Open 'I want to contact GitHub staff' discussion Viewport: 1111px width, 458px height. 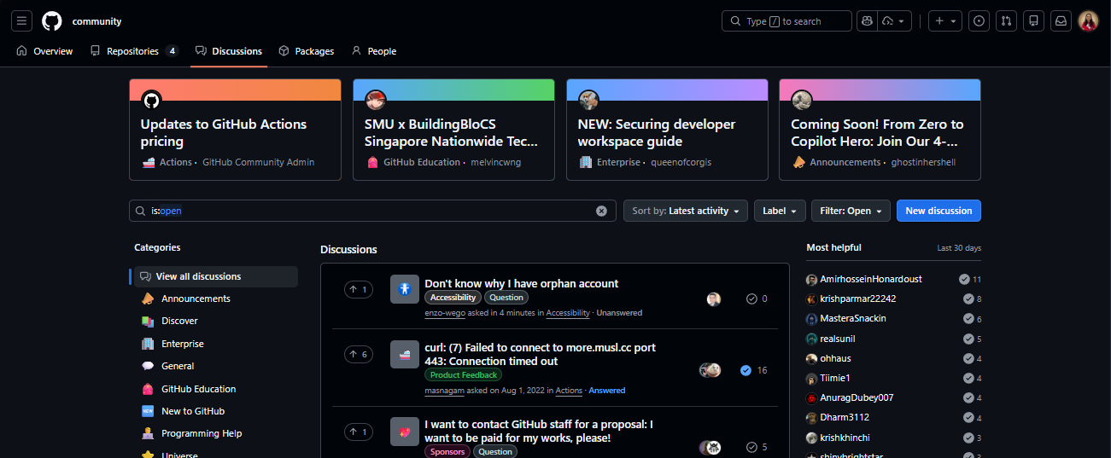click(x=539, y=431)
